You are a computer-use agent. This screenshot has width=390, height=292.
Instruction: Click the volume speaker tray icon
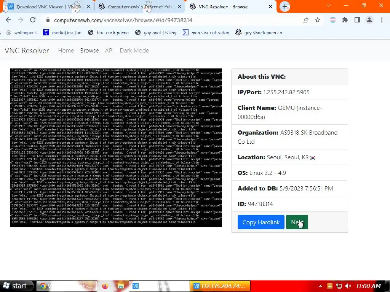[x=348, y=286]
